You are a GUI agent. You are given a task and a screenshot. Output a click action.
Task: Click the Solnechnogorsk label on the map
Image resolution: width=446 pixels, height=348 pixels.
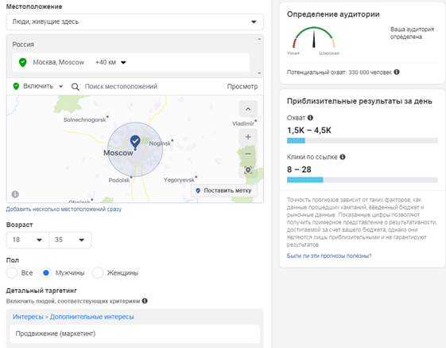(x=85, y=119)
